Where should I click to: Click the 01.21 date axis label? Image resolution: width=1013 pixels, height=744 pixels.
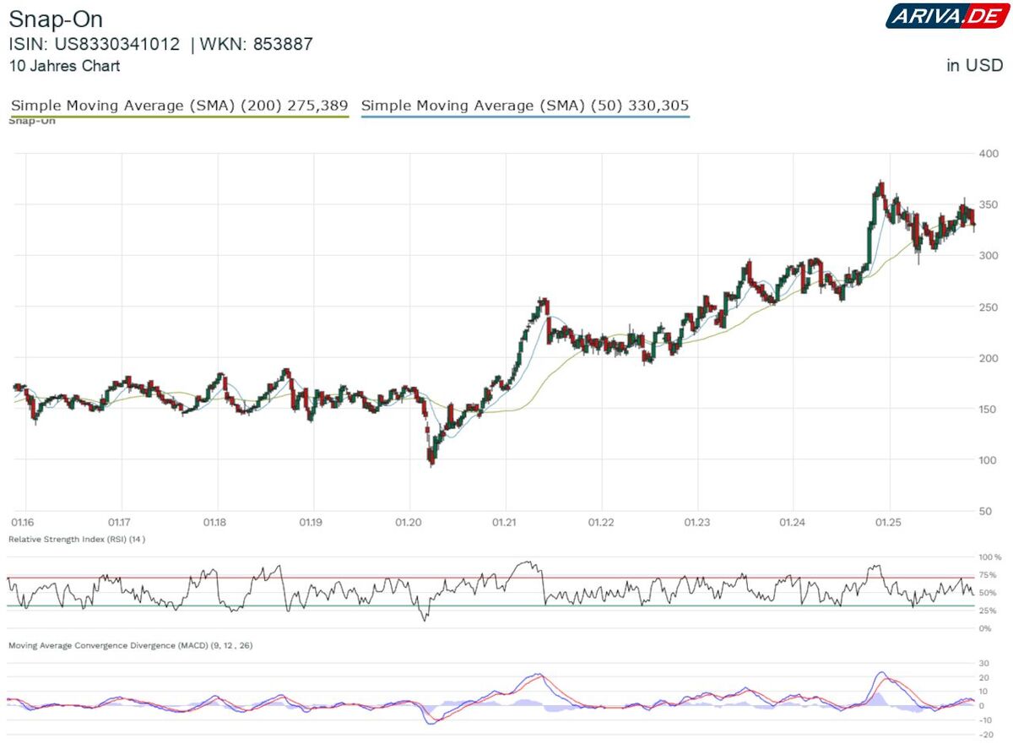(x=504, y=524)
